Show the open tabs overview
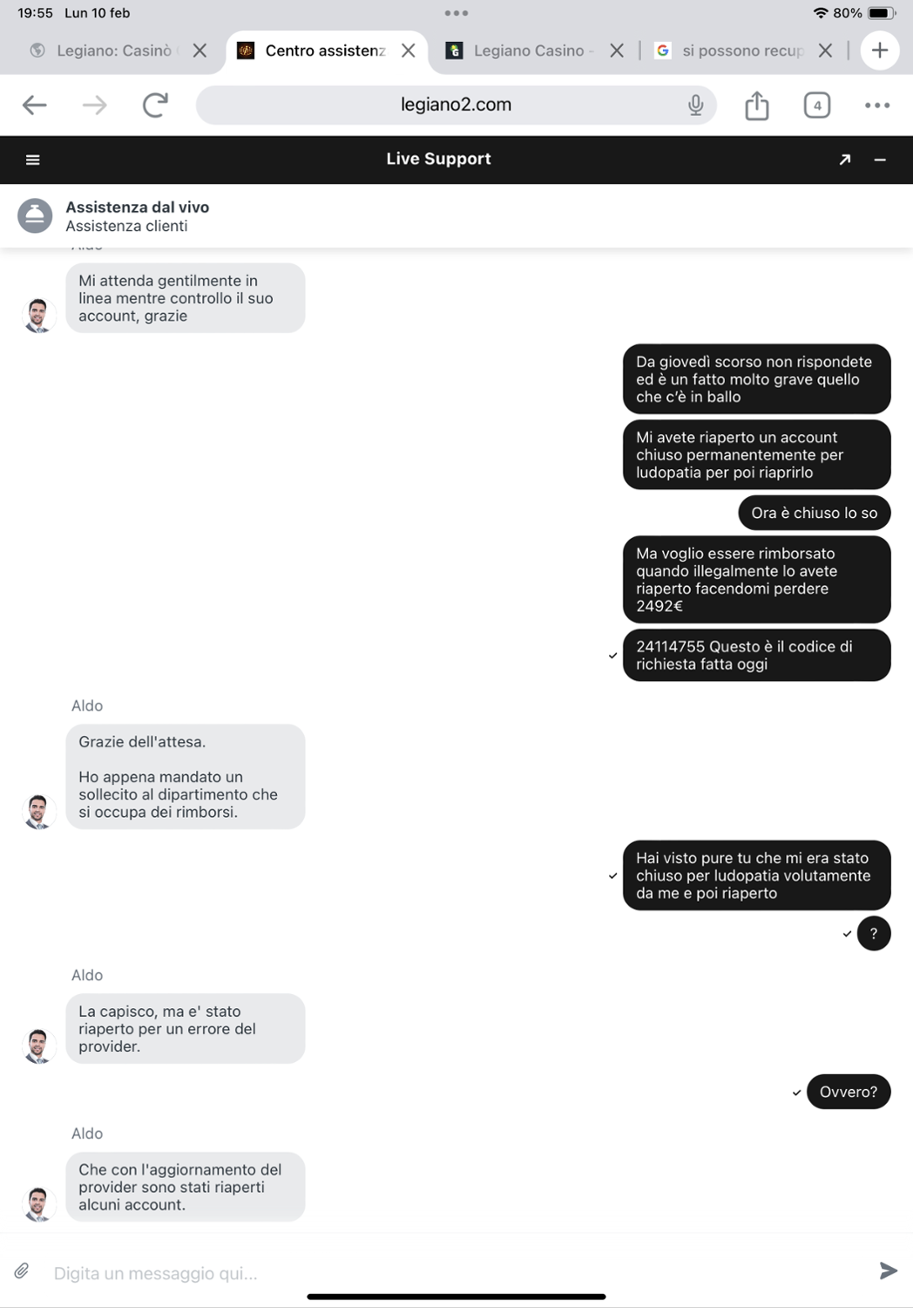Viewport: 913px width, 1308px height. pyautogui.click(x=816, y=106)
